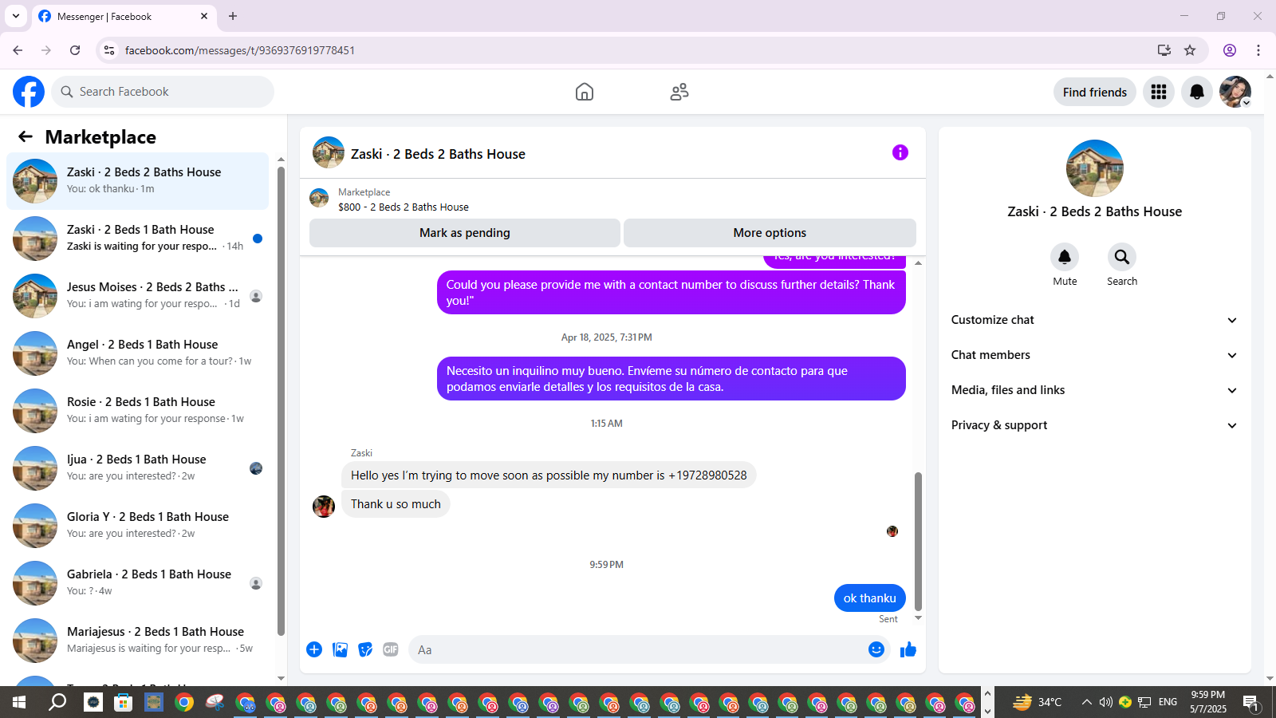Open Angel 2 Beds 1 Bath House chat
The height and width of the screenshot is (718, 1276).
click(138, 353)
